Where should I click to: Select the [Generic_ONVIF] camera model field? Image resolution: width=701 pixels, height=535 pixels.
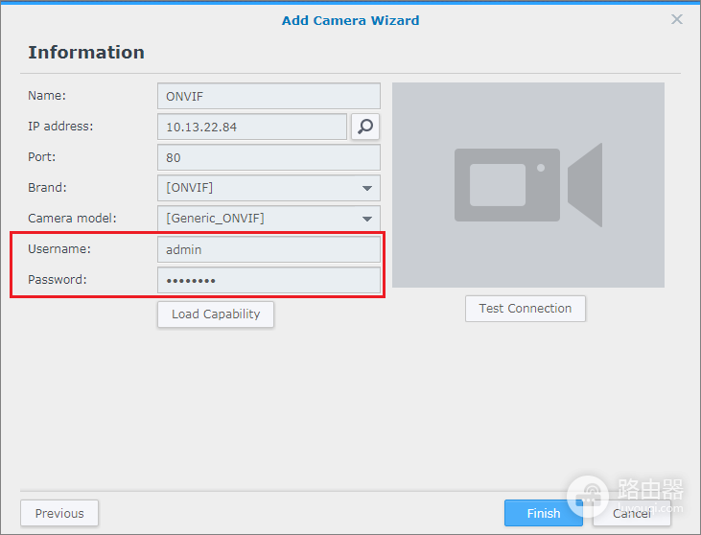click(269, 219)
